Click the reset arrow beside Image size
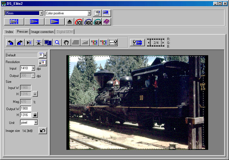 click(x=42, y=131)
